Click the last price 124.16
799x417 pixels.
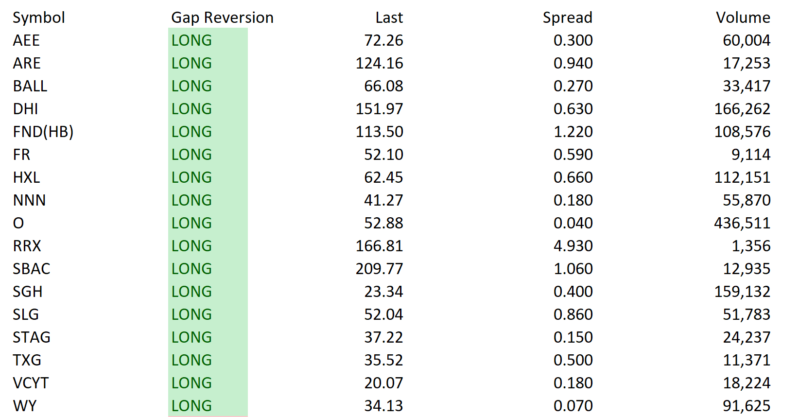click(379, 63)
